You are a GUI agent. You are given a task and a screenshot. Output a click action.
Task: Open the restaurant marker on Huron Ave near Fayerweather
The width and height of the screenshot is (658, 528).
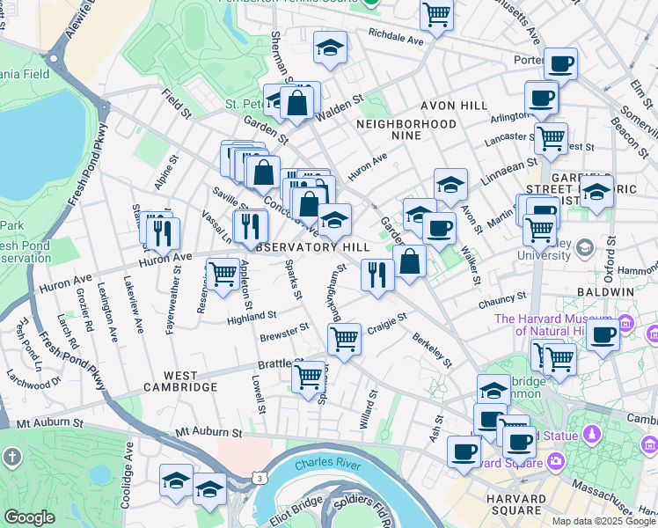(x=164, y=235)
